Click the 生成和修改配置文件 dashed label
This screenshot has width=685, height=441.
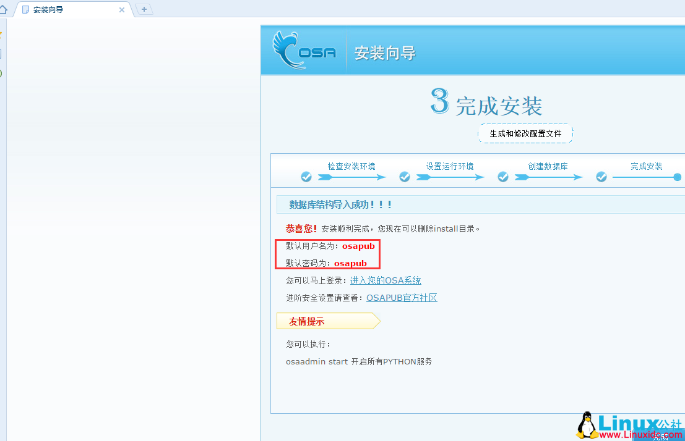(x=525, y=133)
